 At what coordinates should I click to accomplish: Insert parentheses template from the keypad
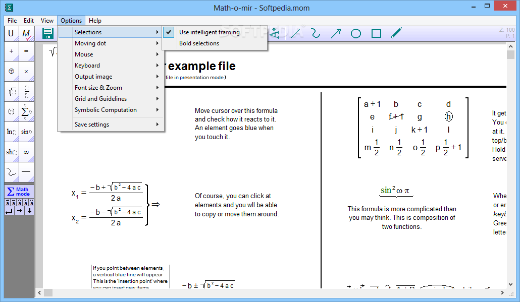pos(11,111)
